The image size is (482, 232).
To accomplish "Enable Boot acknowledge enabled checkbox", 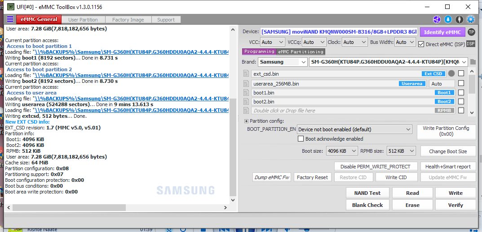I will click(x=301, y=139).
